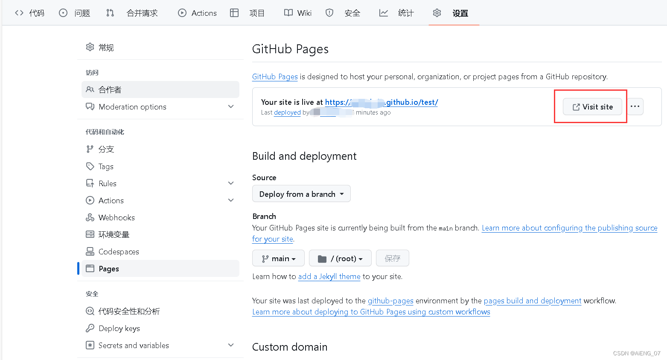
Task: Click the book icon beside Wiki
Action: 288,13
